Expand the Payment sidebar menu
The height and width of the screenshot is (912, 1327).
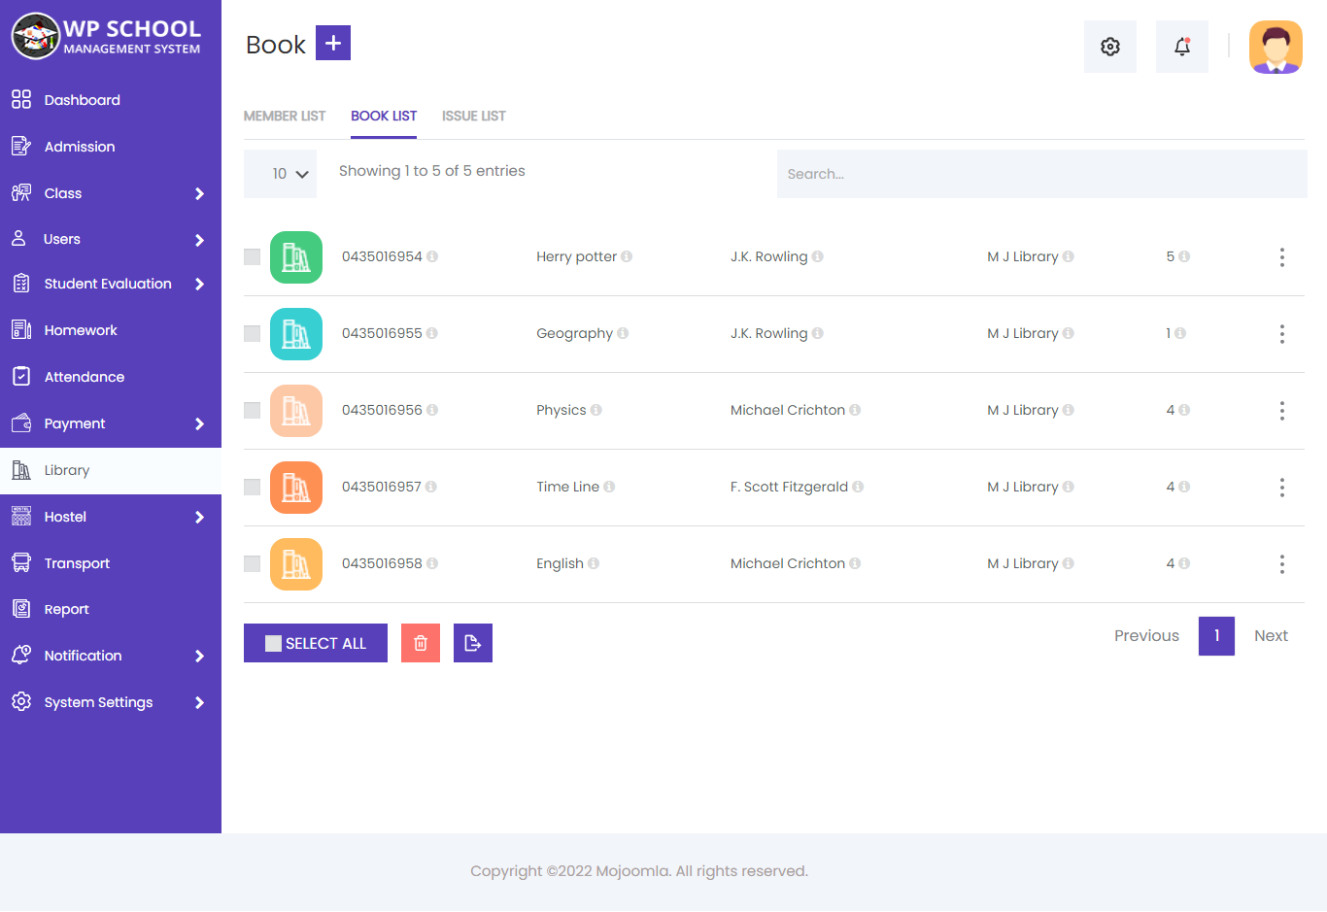click(x=199, y=423)
